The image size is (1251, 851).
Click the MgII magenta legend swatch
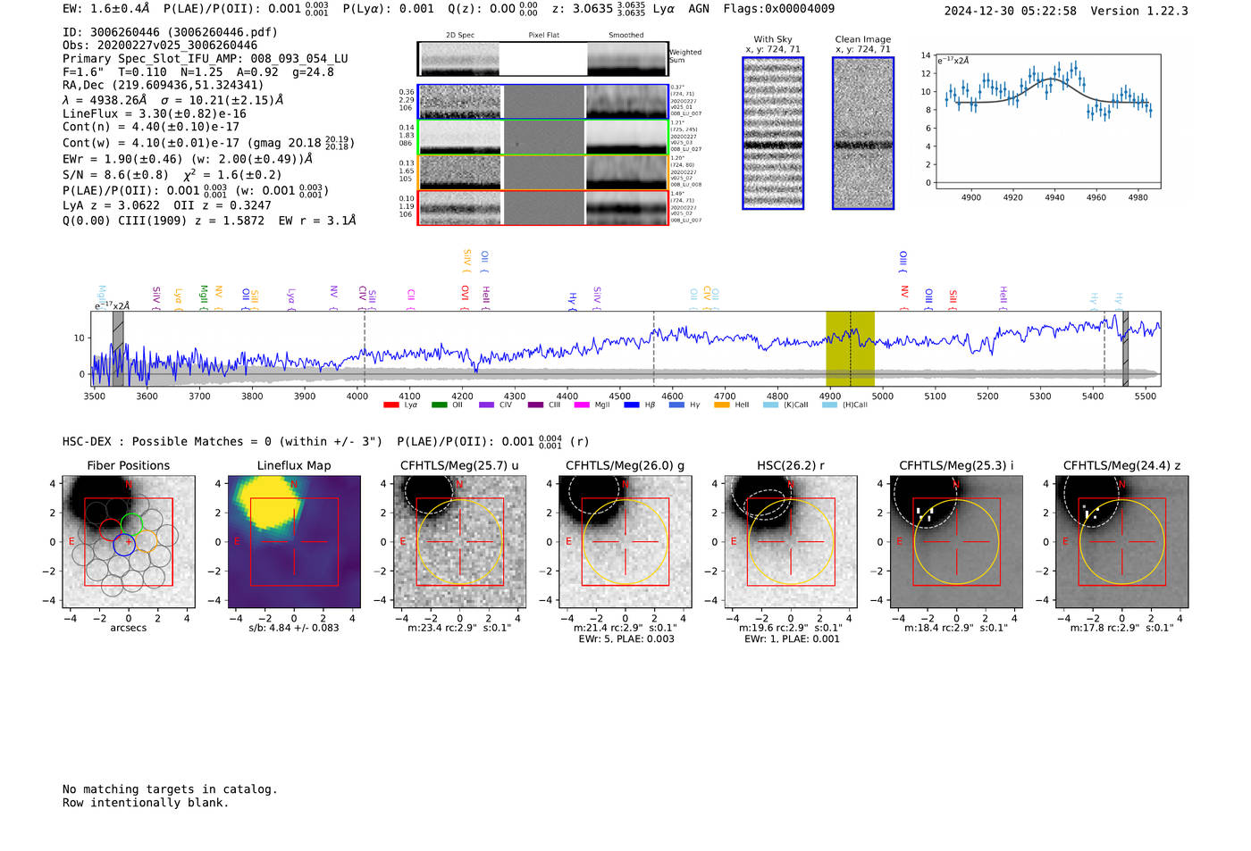(x=582, y=405)
